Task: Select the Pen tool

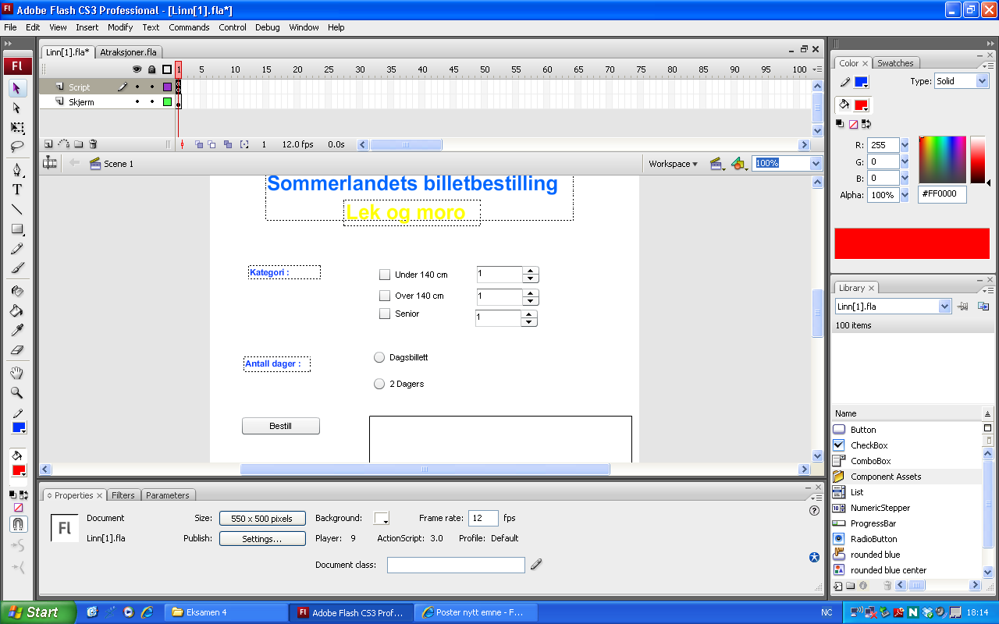Action: 17,170
